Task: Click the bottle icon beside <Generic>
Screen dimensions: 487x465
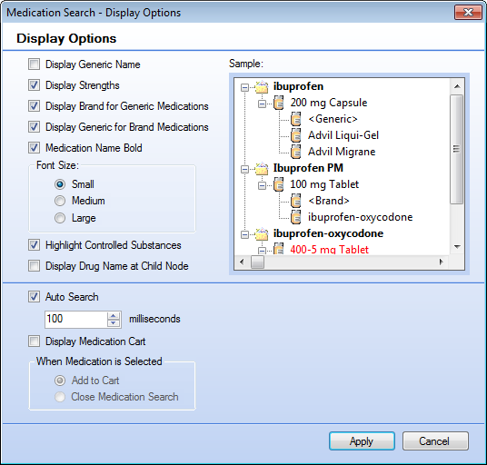Action: pos(295,119)
